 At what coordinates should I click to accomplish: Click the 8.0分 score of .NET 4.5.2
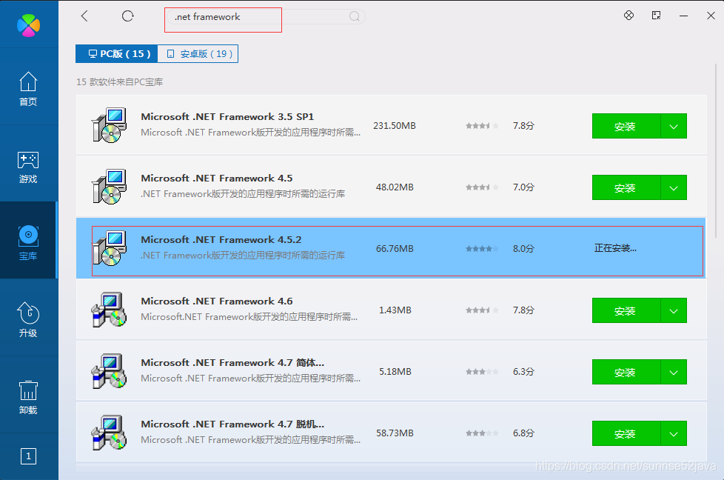[x=523, y=249]
